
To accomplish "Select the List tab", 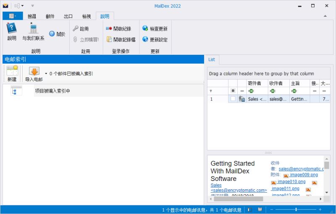I will click(212, 59).
